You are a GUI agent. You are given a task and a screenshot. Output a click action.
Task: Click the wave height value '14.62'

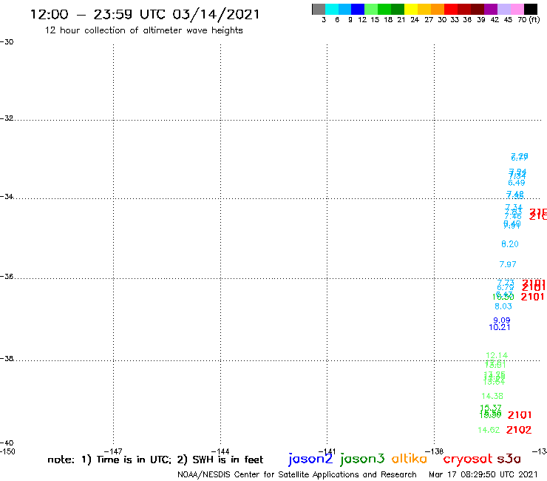click(489, 430)
